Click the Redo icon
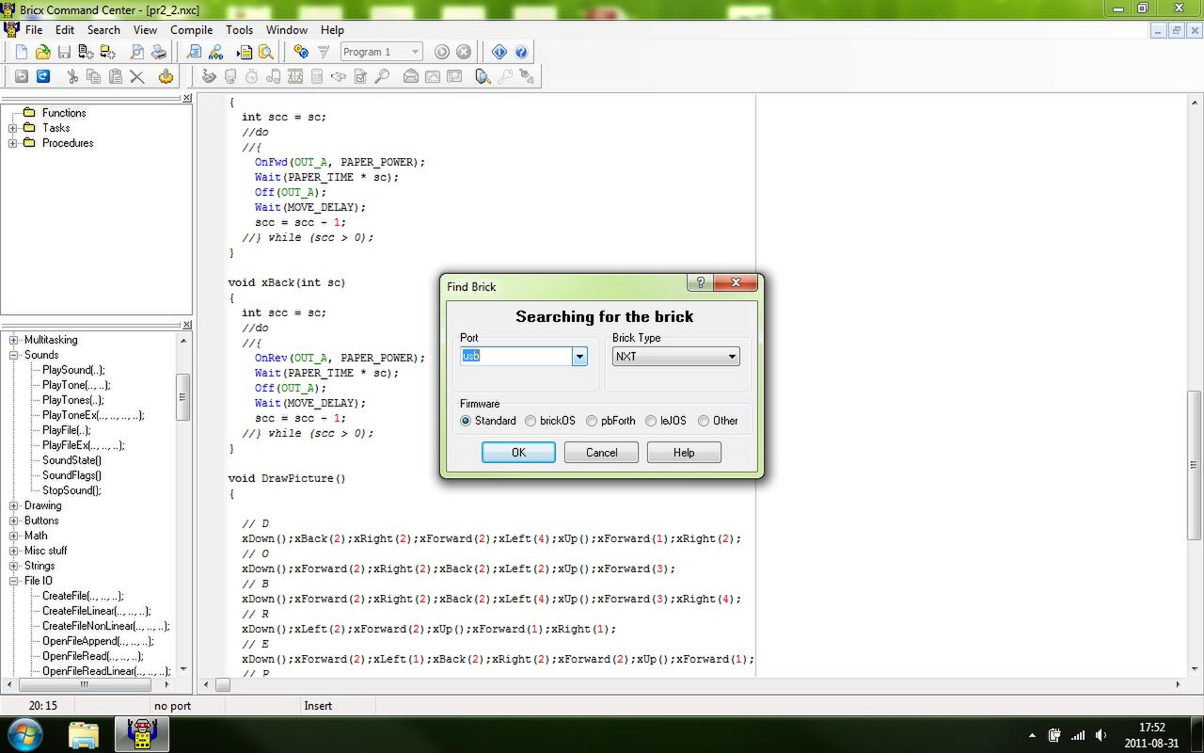Image resolution: width=1204 pixels, height=753 pixels. coord(43,77)
